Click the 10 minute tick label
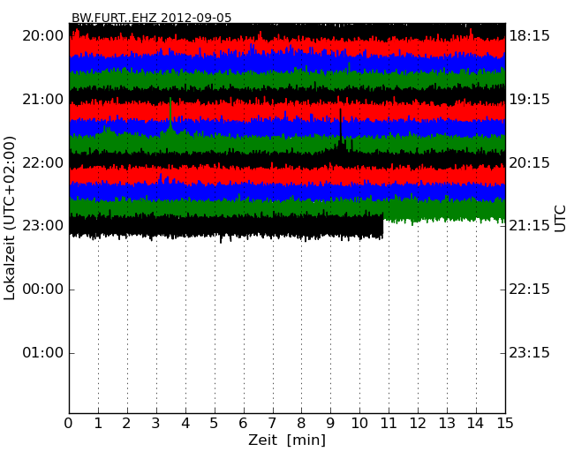 tap(359, 423)
